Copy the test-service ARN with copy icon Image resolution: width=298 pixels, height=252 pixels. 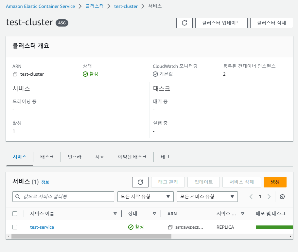(x=170, y=227)
